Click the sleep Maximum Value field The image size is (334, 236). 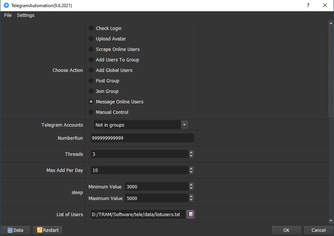[x=157, y=198]
